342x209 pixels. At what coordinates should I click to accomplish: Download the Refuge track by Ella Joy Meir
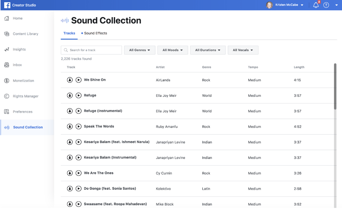point(70,95)
